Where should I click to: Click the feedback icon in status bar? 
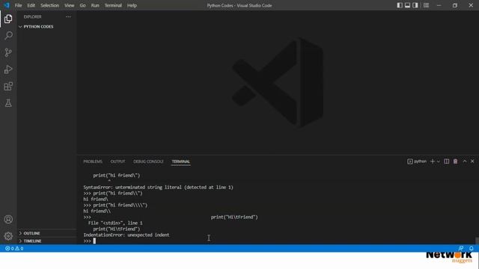[461, 248]
